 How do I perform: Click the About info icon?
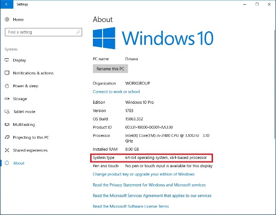[x=7, y=163]
